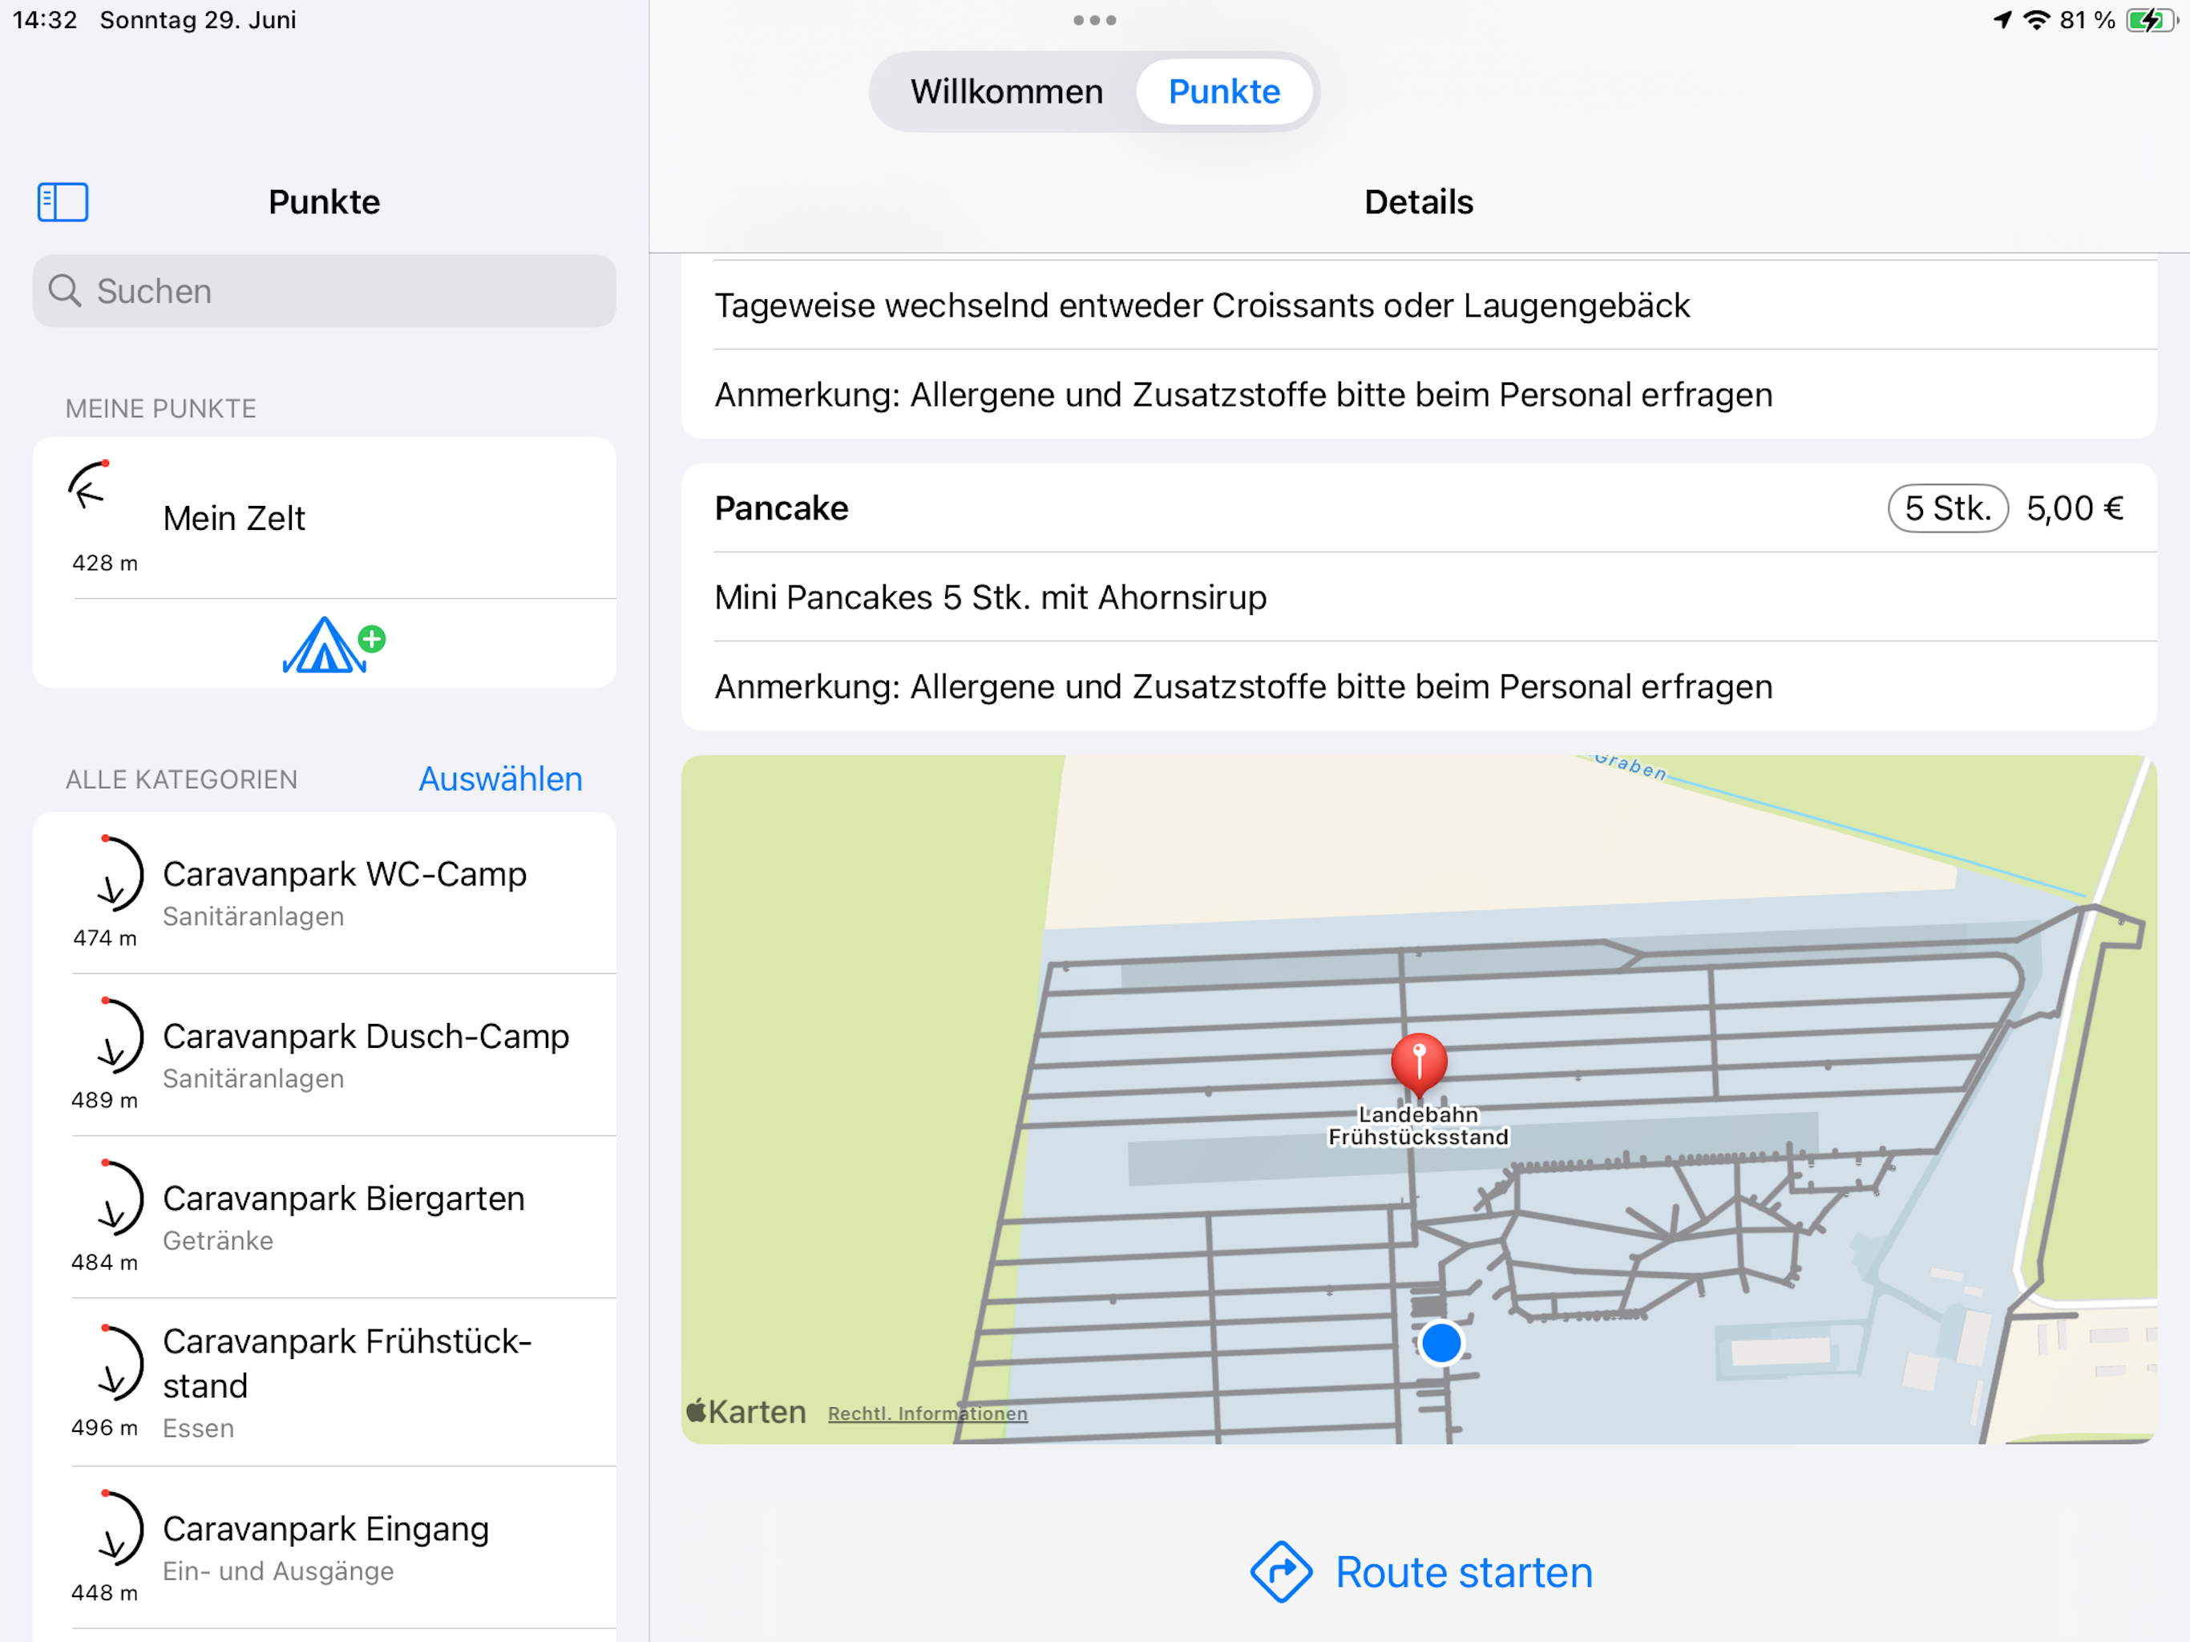Tap the Getränke category label
The image size is (2190, 1642).
click(218, 1240)
